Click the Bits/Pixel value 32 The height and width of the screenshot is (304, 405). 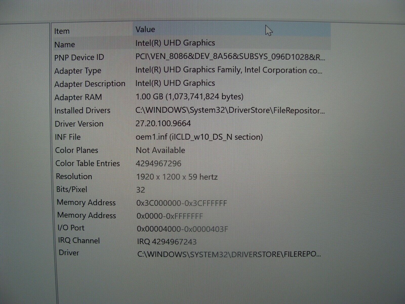[x=141, y=190]
